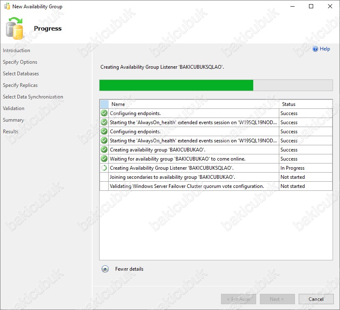Click the New Availability Group title bar icon
Screen dimensions: 340x310
coord(7,6)
